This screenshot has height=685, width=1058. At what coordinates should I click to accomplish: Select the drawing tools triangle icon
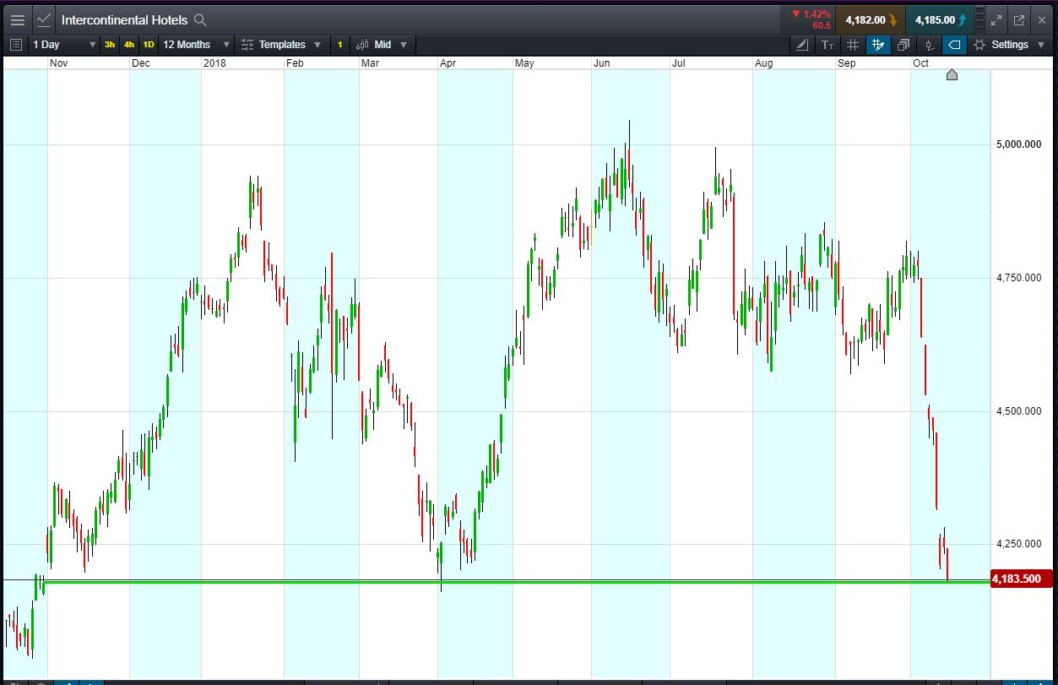coord(802,45)
